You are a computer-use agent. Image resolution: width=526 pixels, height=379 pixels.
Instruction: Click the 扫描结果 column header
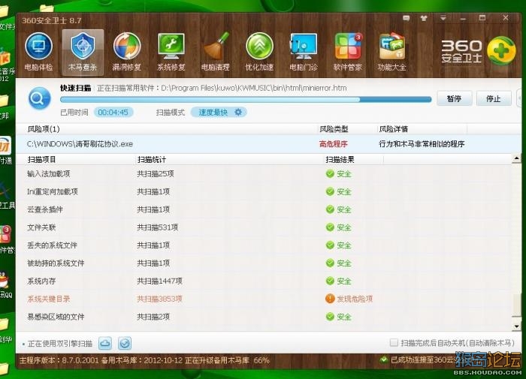pos(340,160)
